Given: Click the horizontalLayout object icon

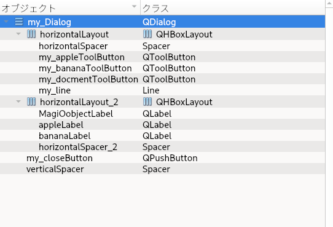Looking at the screenshot, I should pyautogui.click(x=31, y=34).
